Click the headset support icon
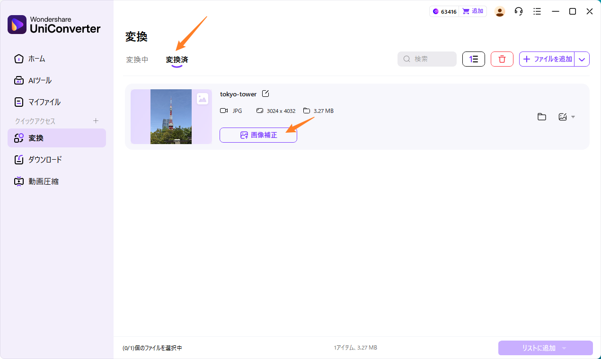 tap(518, 11)
